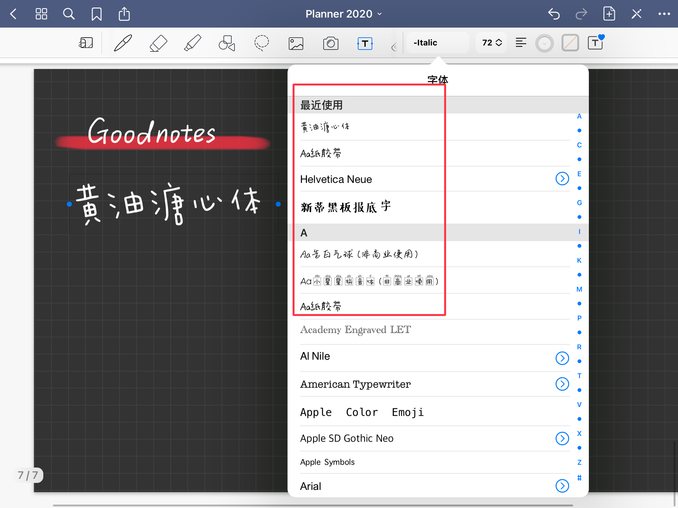678x508 pixels.
Task: Bookmark the current page
Action: coord(96,14)
